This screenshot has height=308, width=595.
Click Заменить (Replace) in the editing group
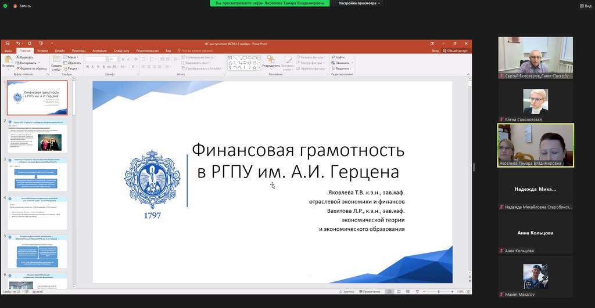click(342, 63)
